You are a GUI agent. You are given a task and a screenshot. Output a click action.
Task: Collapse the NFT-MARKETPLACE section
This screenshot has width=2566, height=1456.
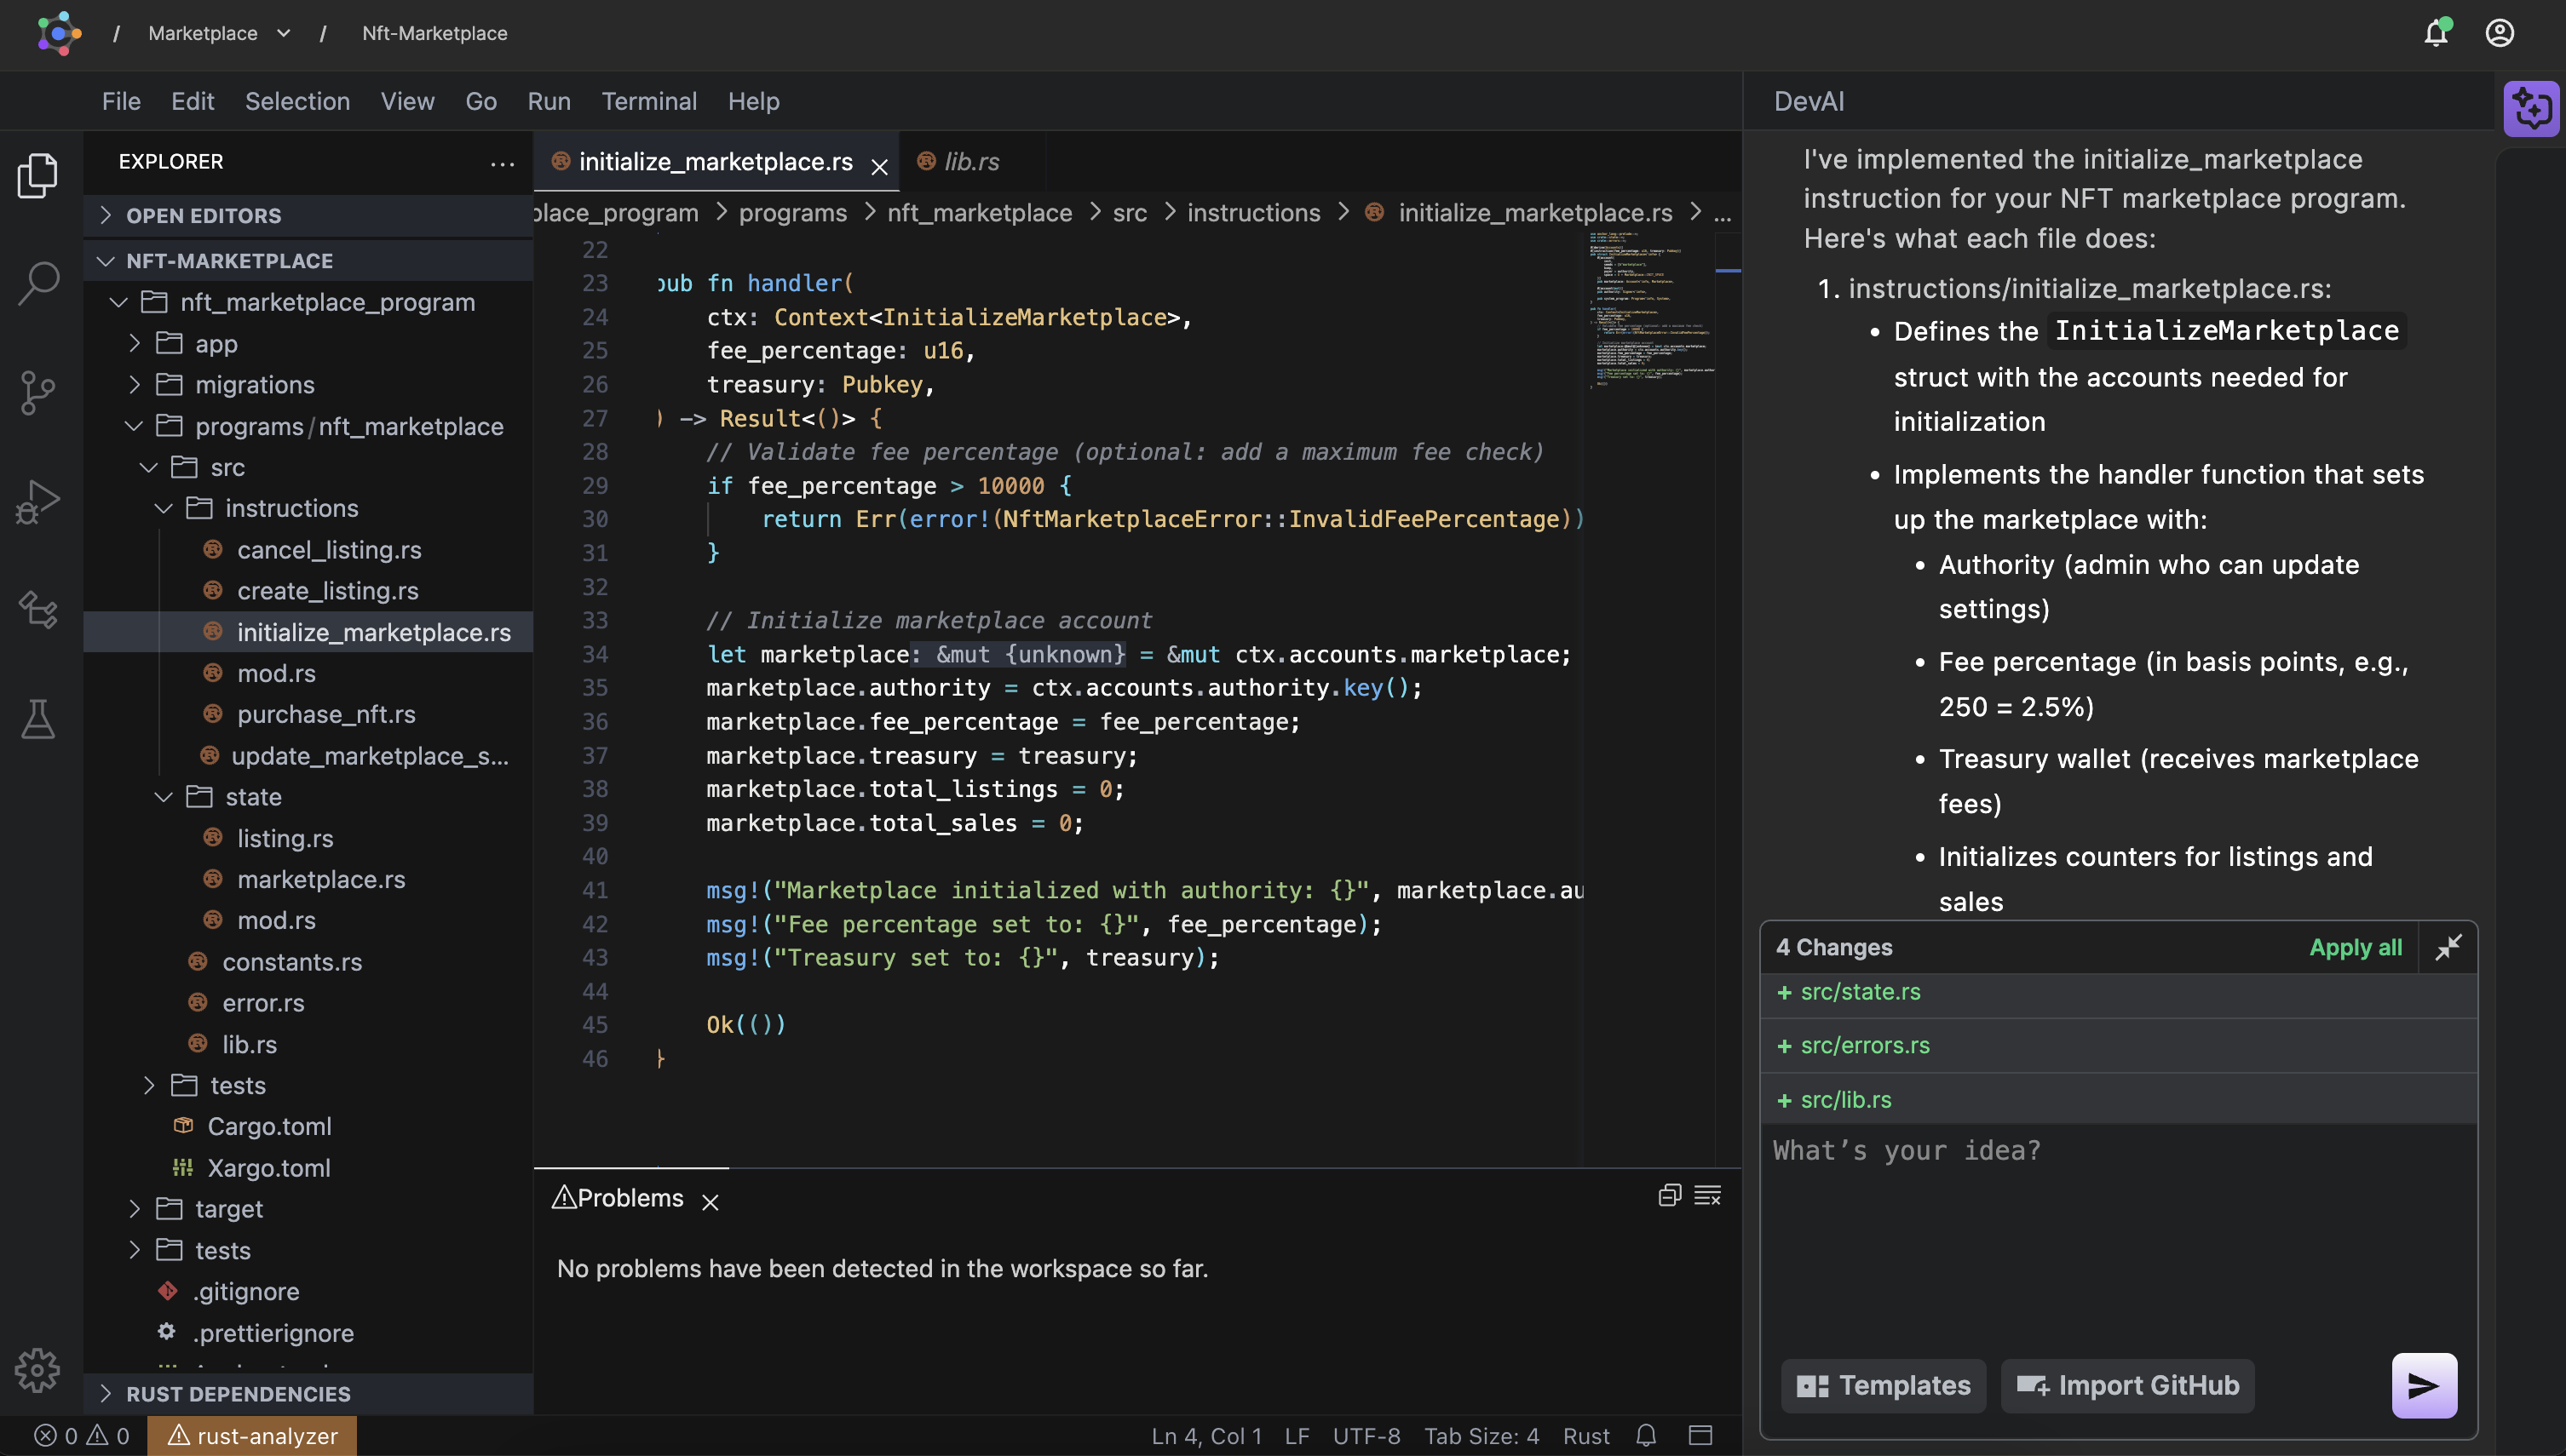pyautogui.click(x=308, y=260)
